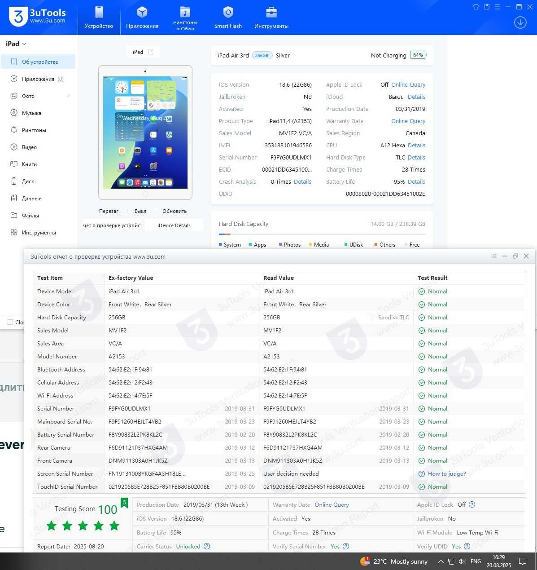Screen dimensions: 537x570
Task: Click the 256GB capacity badge
Action: click(x=262, y=55)
